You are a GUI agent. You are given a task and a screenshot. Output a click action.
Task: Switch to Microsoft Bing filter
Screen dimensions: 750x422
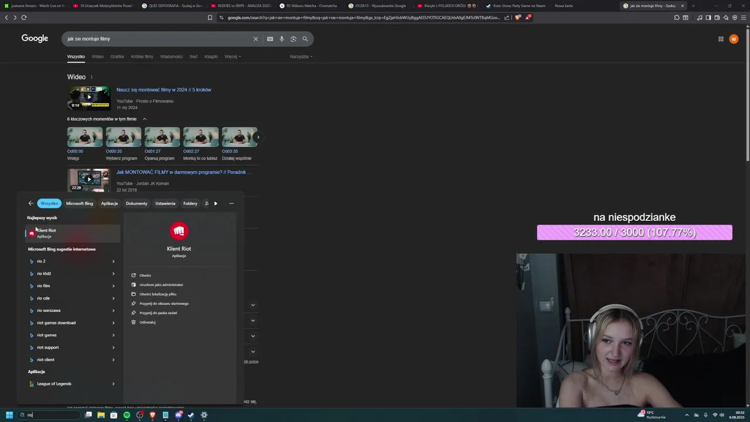point(80,203)
